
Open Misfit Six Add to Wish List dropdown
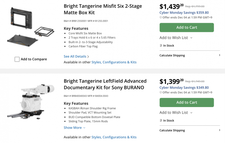(176, 38)
